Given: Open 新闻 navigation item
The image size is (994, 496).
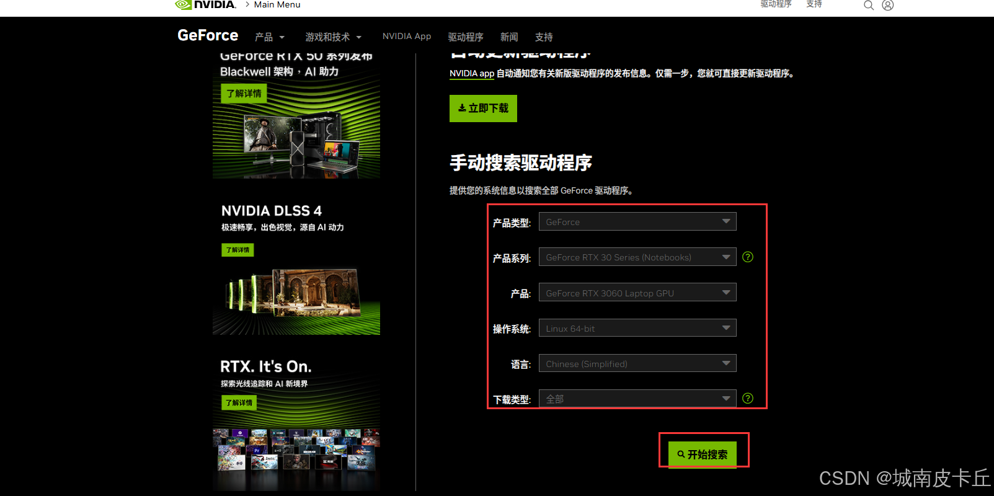Looking at the screenshot, I should (509, 37).
